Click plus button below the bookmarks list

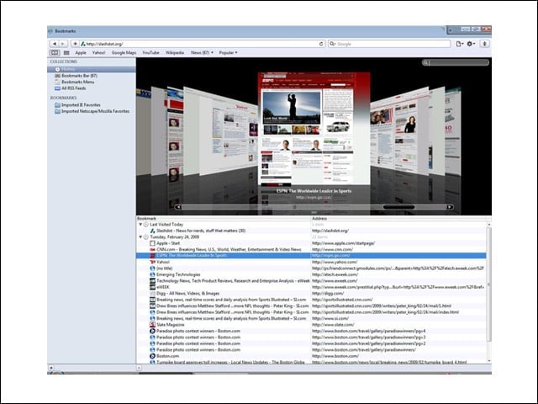pyautogui.click(x=139, y=368)
